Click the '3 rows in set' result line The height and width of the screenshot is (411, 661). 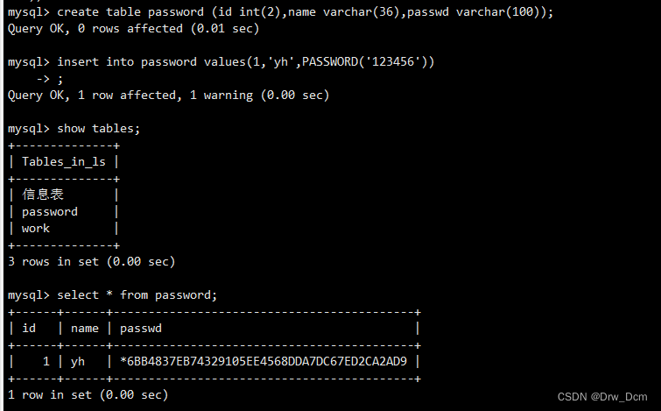[x=91, y=262]
